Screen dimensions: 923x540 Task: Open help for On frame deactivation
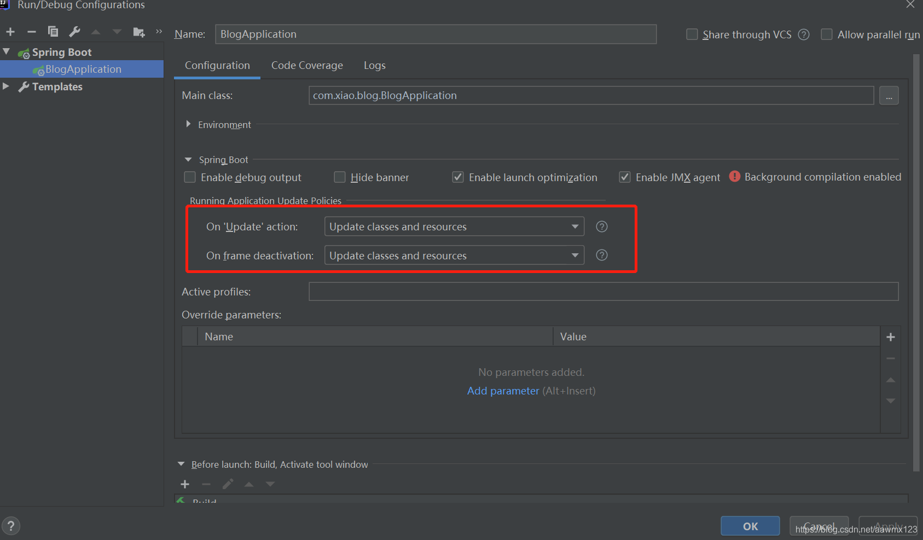[x=602, y=255]
